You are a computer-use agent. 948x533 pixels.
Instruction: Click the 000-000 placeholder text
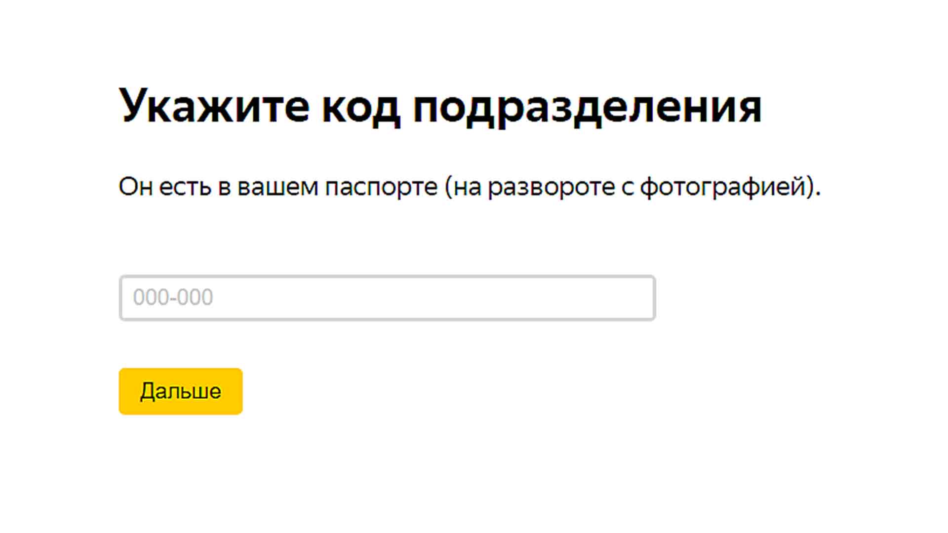pyautogui.click(x=173, y=297)
